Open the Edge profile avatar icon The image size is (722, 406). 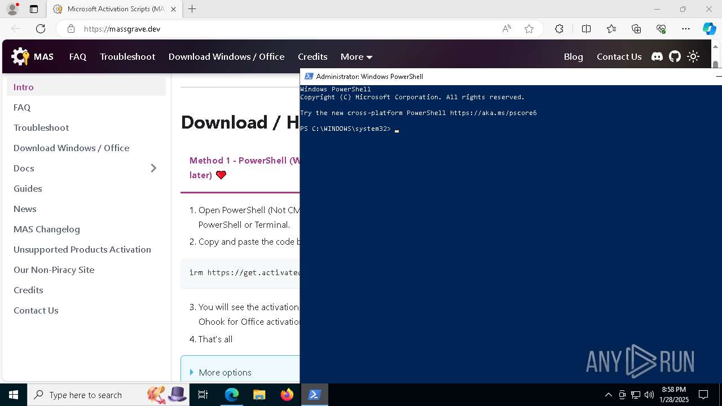click(12, 9)
